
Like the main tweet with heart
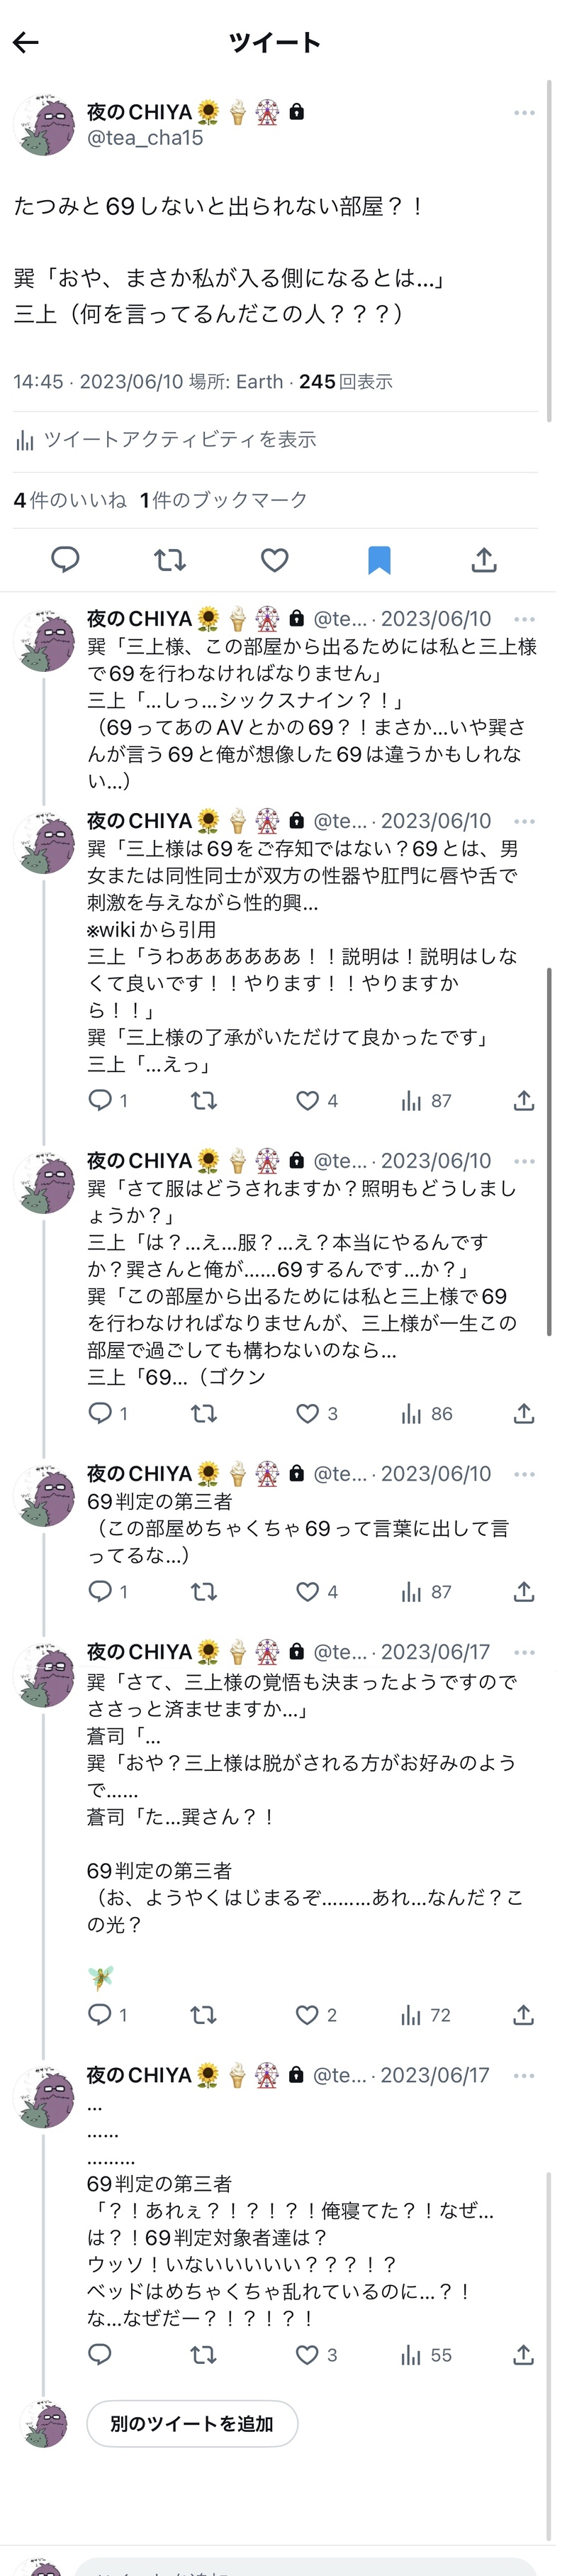(x=274, y=560)
